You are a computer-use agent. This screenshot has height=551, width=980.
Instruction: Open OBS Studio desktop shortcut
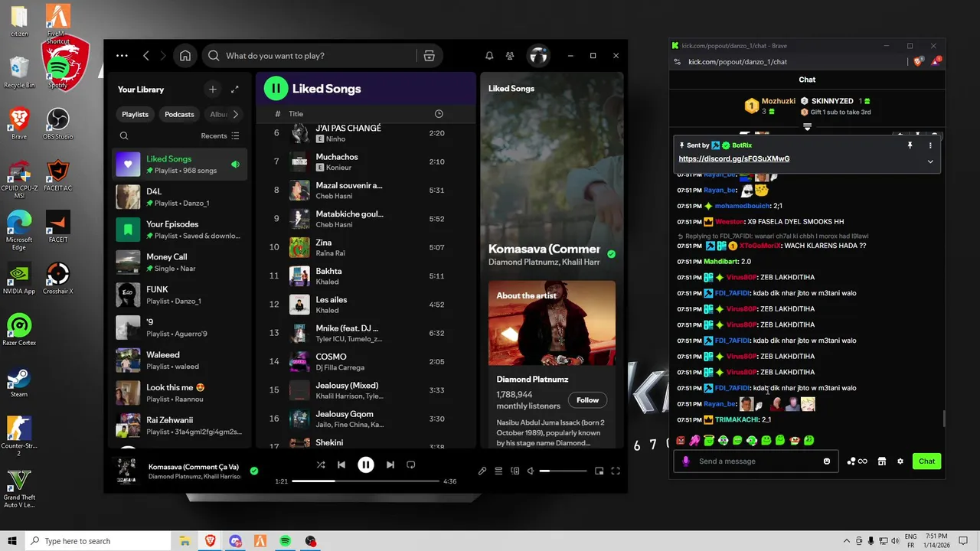(58, 123)
